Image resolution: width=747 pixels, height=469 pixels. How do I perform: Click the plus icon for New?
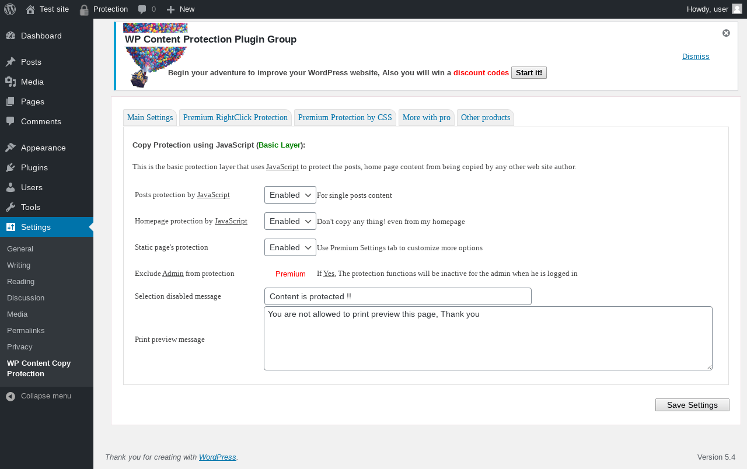[x=170, y=9]
